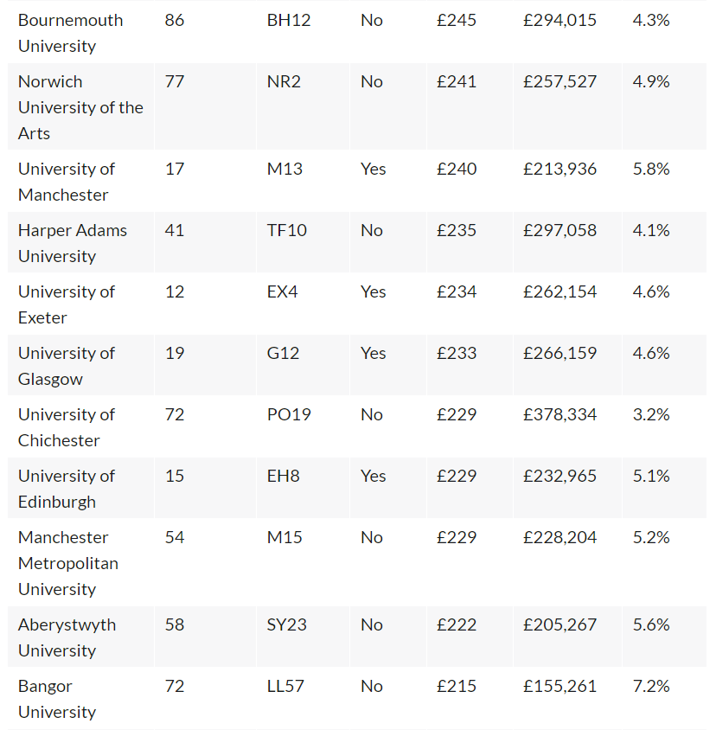Select the University of Edinburgh cell

pyautogui.click(x=80, y=489)
